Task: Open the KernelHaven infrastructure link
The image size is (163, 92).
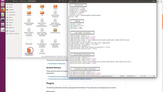Action: point(57,64)
